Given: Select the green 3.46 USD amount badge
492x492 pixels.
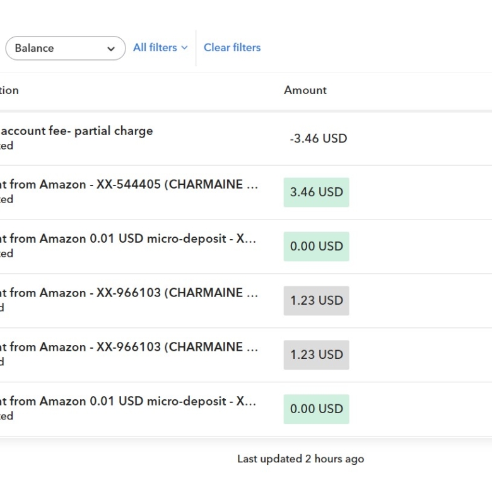Looking at the screenshot, I should (x=316, y=192).
